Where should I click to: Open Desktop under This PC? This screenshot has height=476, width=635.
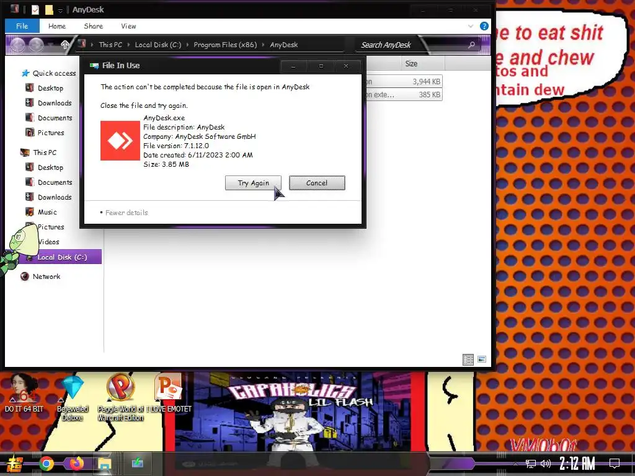pyautogui.click(x=50, y=167)
